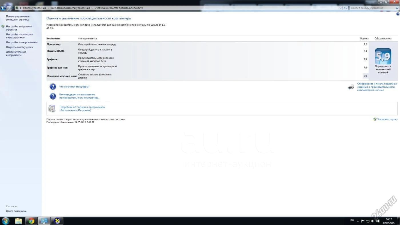Click the magnifier icon in the search box
Viewport: 400px width, 225px height.
[x=397, y=8]
